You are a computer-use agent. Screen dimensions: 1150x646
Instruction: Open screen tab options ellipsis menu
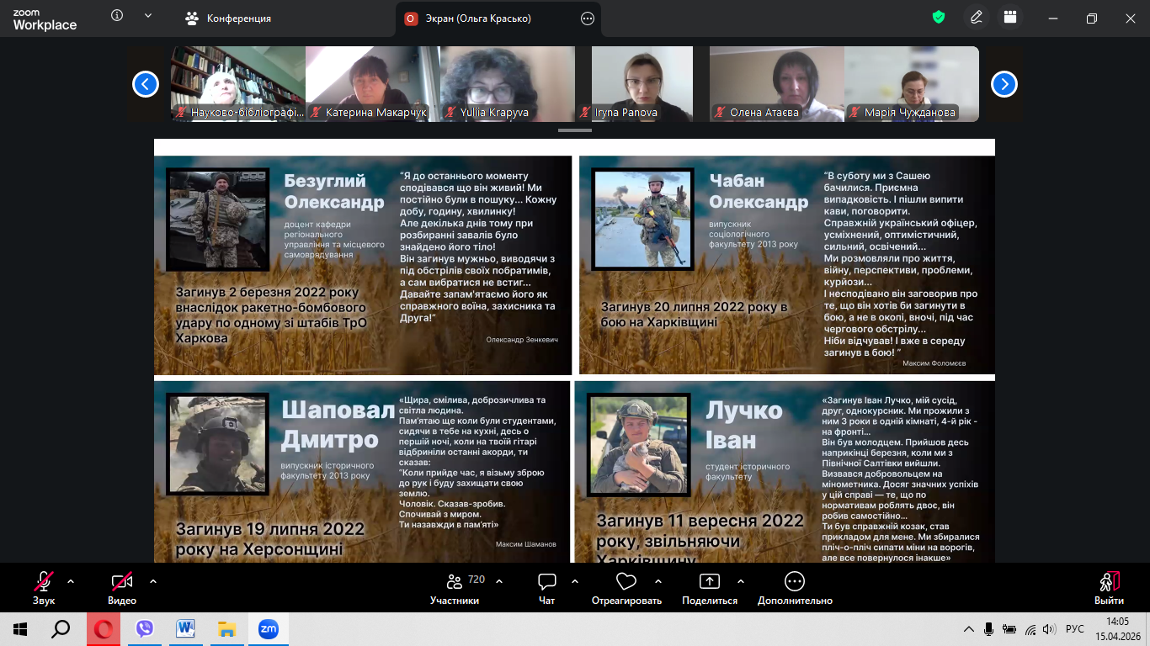pos(588,19)
